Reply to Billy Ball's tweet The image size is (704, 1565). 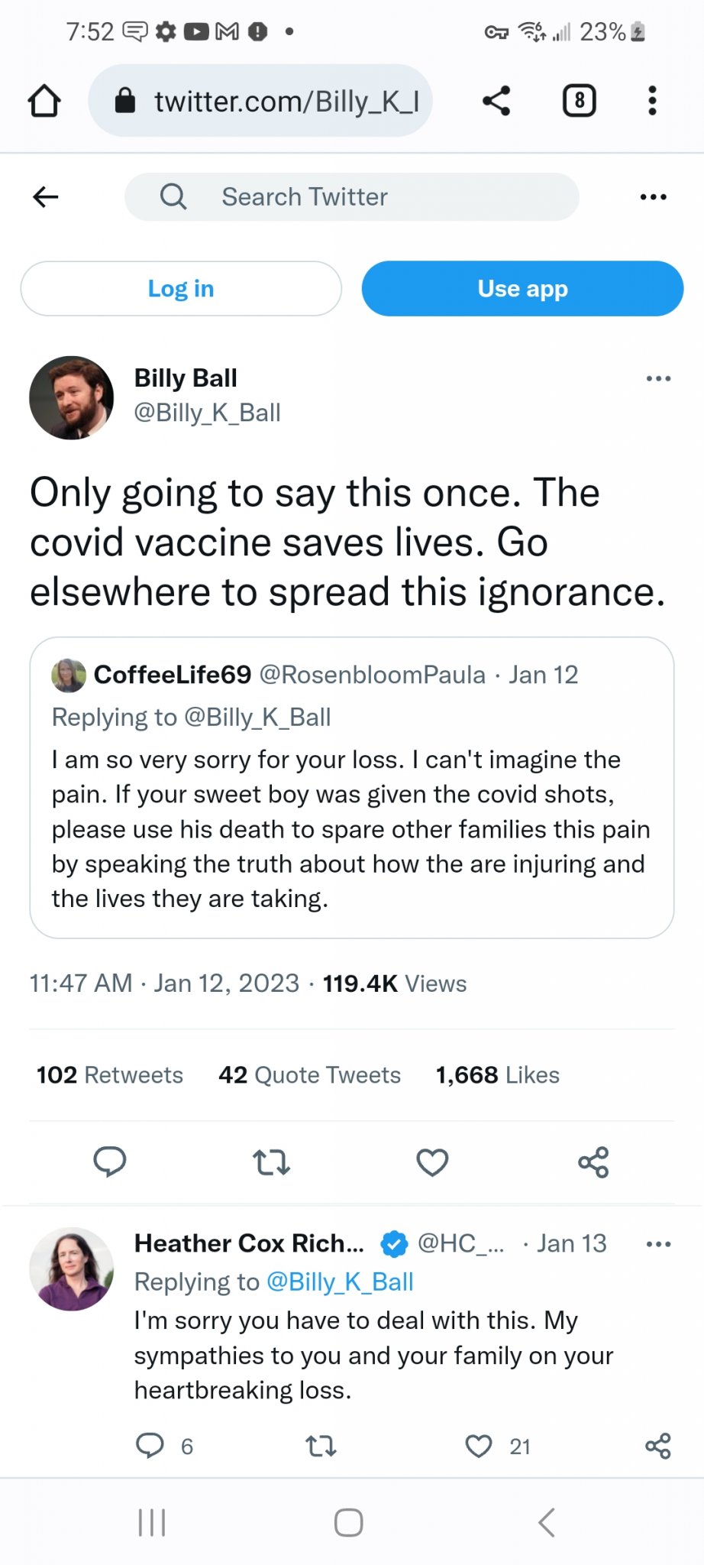point(110,1162)
